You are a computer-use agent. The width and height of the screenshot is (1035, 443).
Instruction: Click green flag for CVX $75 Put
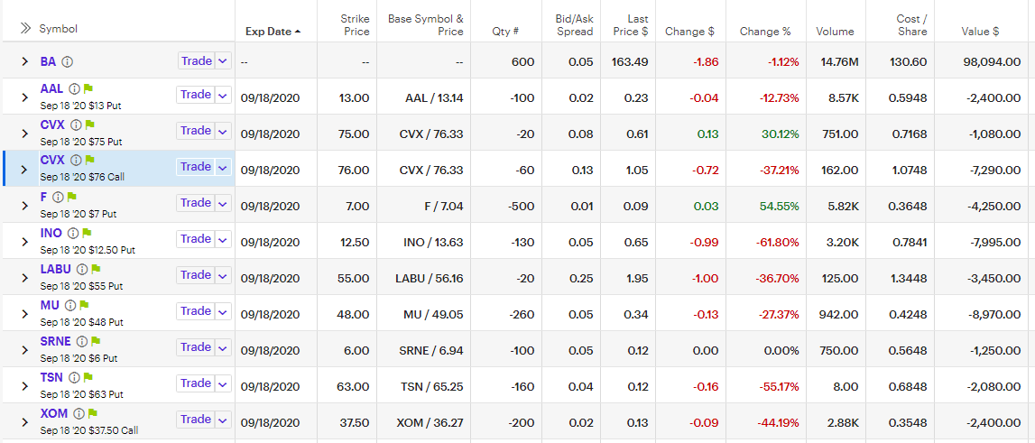pos(90,125)
